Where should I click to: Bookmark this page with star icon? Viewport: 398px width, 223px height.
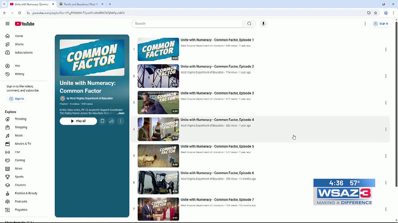[x=376, y=13]
